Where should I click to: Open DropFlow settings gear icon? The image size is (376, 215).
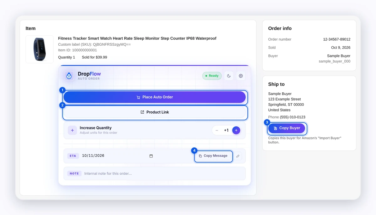[x=241, y=76]
